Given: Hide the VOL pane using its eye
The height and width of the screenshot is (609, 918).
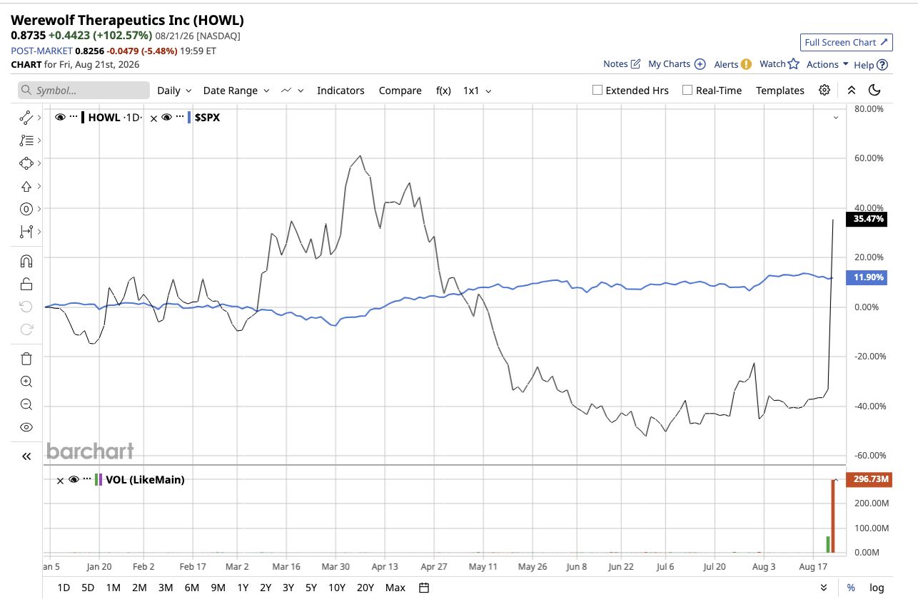Looking at the screenshot, I should coord(74,480).
